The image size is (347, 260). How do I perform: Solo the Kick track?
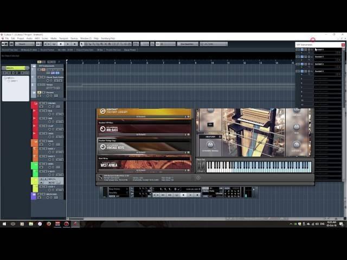coord(45,110)
